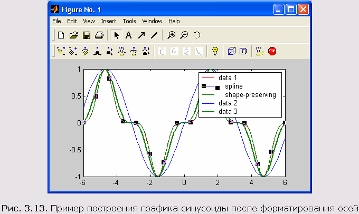Activate the Rotate 3D tool
The width and height of the screenshot is (359, 214).
[x=196, y=35]
